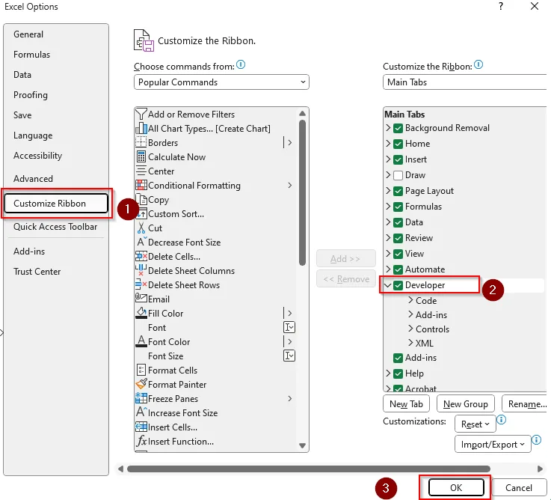Open the Reset customizations dropdown

click(x=475, y=424)
